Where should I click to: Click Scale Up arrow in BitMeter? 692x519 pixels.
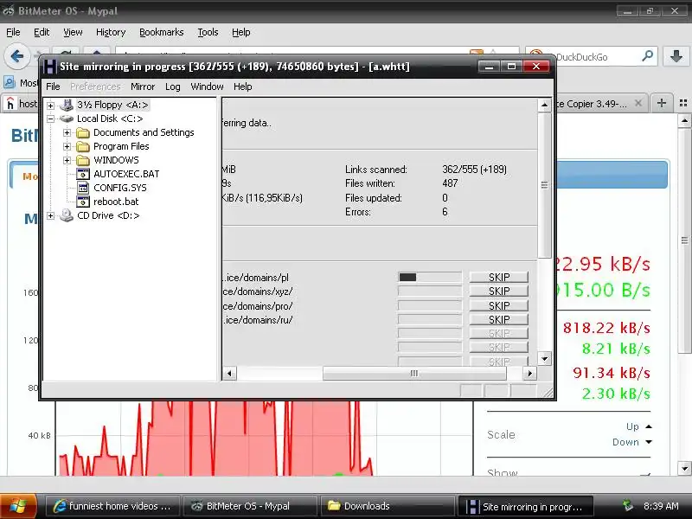point(649,426)
